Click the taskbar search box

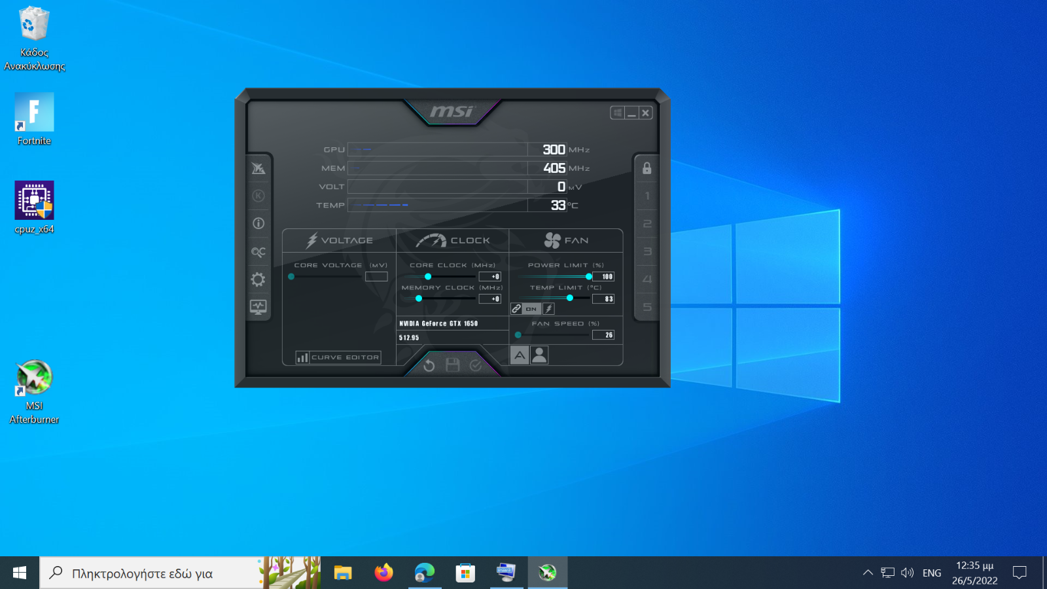coord(180,573)
